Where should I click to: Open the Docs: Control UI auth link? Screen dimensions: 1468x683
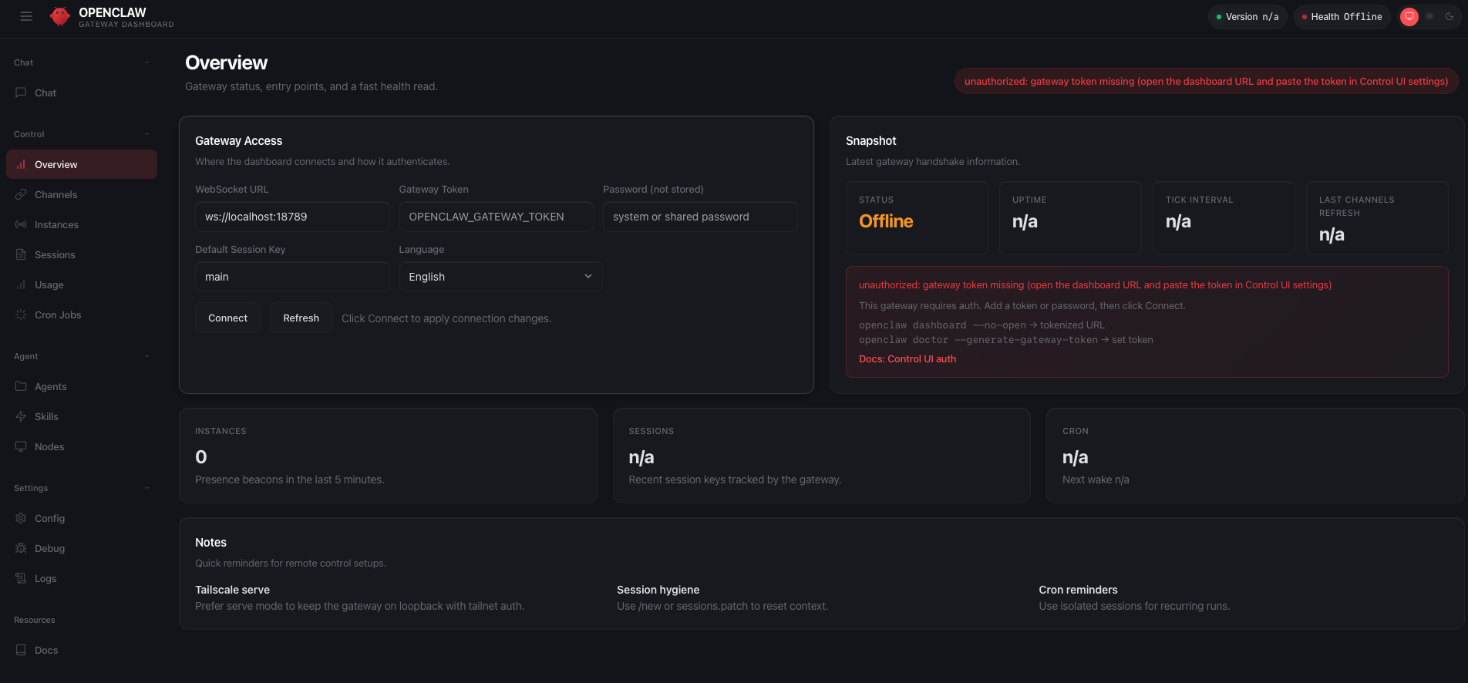[907, 358]
